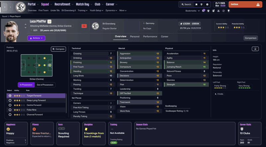Click the happy face icon in Happiness card
The image size is (266, 147).
tap(8, 129)
